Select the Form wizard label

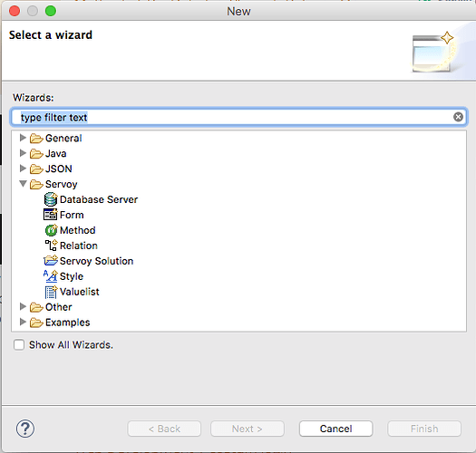click(x=72, y=215)
